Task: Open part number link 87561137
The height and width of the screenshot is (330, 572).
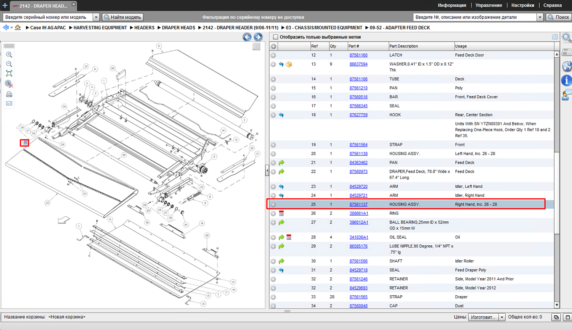Action: point(358,204)
